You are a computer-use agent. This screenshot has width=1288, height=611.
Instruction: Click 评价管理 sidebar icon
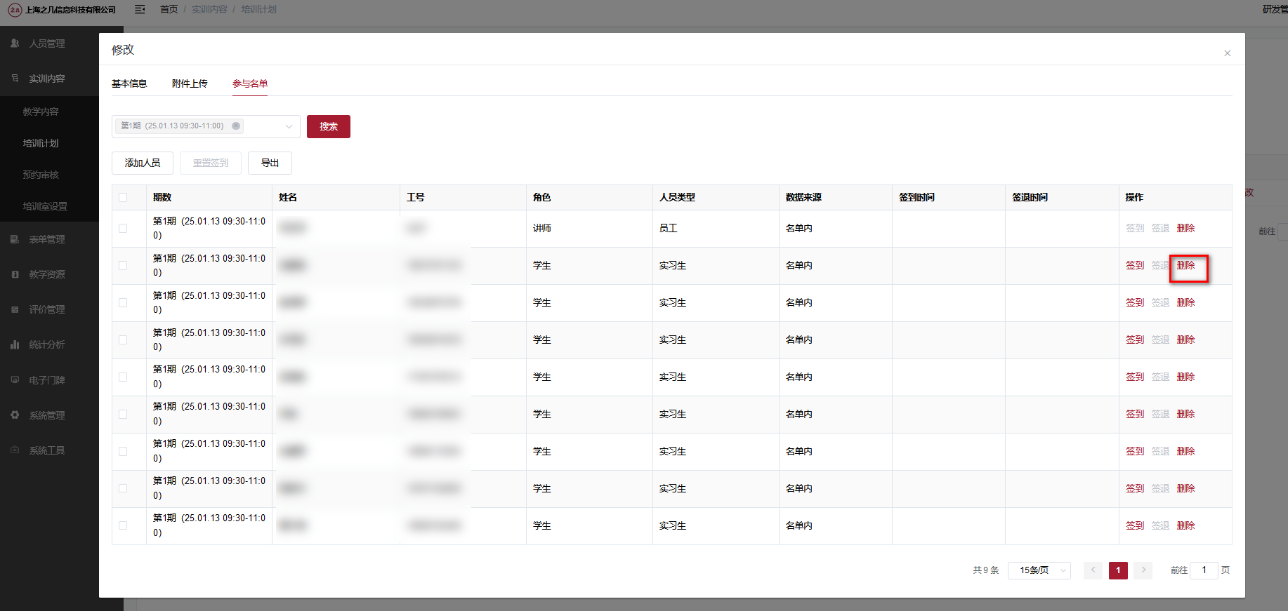click(15, 309)
